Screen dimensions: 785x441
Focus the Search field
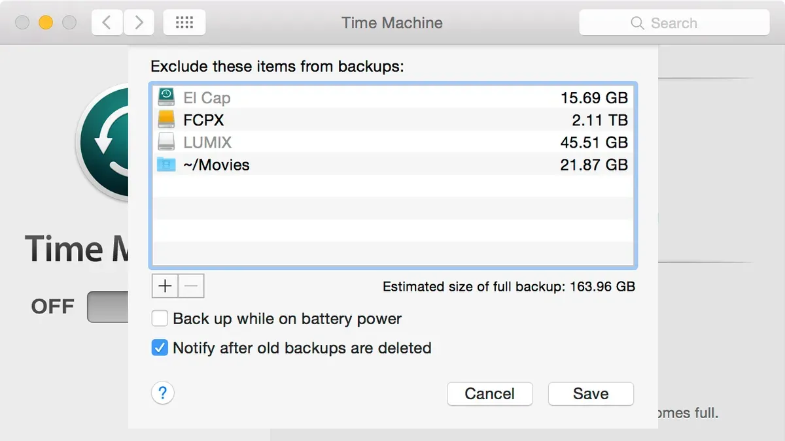[674, 24]
